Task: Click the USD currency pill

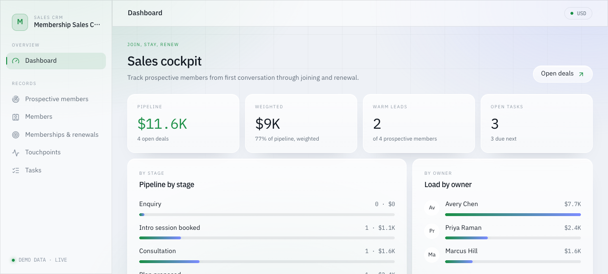Action: coord(578,13)
